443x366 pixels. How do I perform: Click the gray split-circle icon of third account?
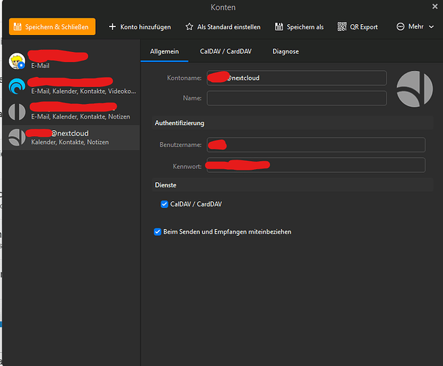point(17,112)
